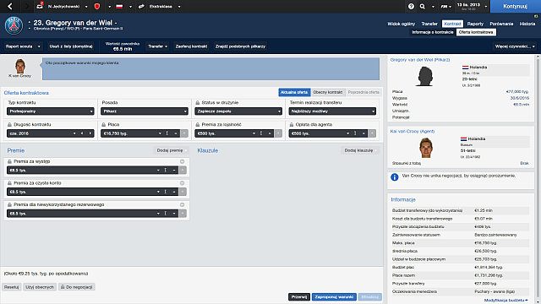Click the Zaproponuj warunki button
Screen dimensions: 541x304
pos(334,296)
